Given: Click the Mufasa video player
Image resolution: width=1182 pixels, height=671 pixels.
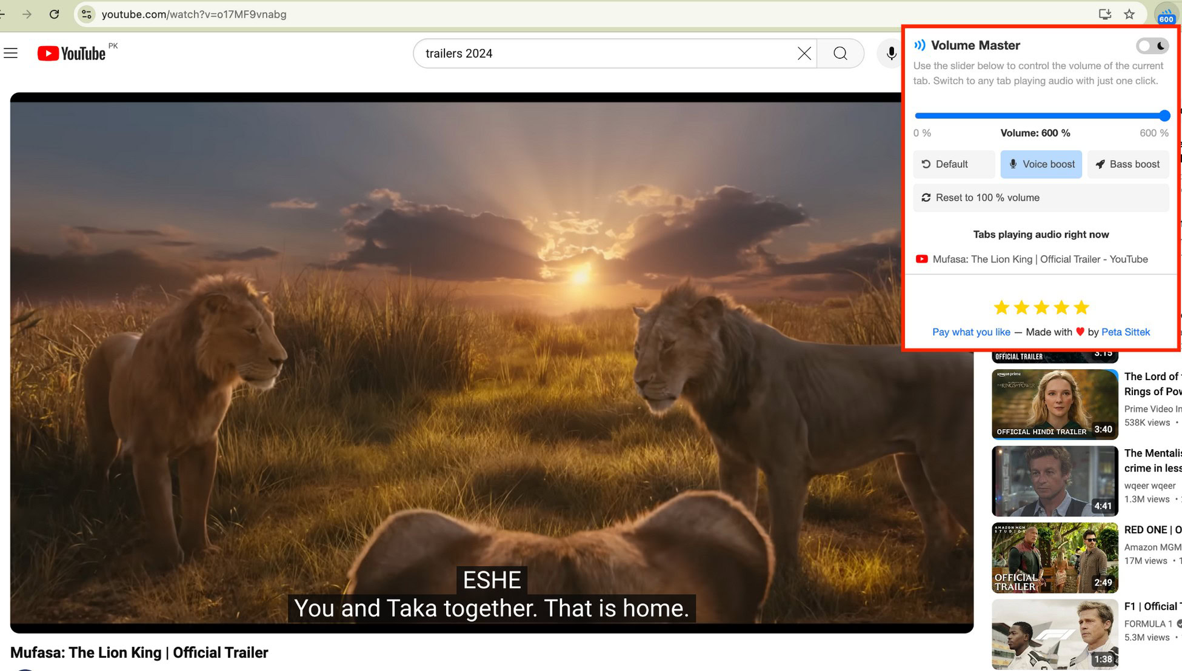Looking at the screenshot, I should (x=492, y=362).
